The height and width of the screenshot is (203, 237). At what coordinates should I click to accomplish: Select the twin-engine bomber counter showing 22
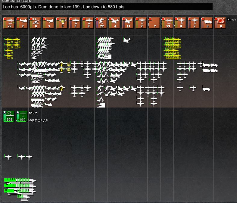coord(9,23)
